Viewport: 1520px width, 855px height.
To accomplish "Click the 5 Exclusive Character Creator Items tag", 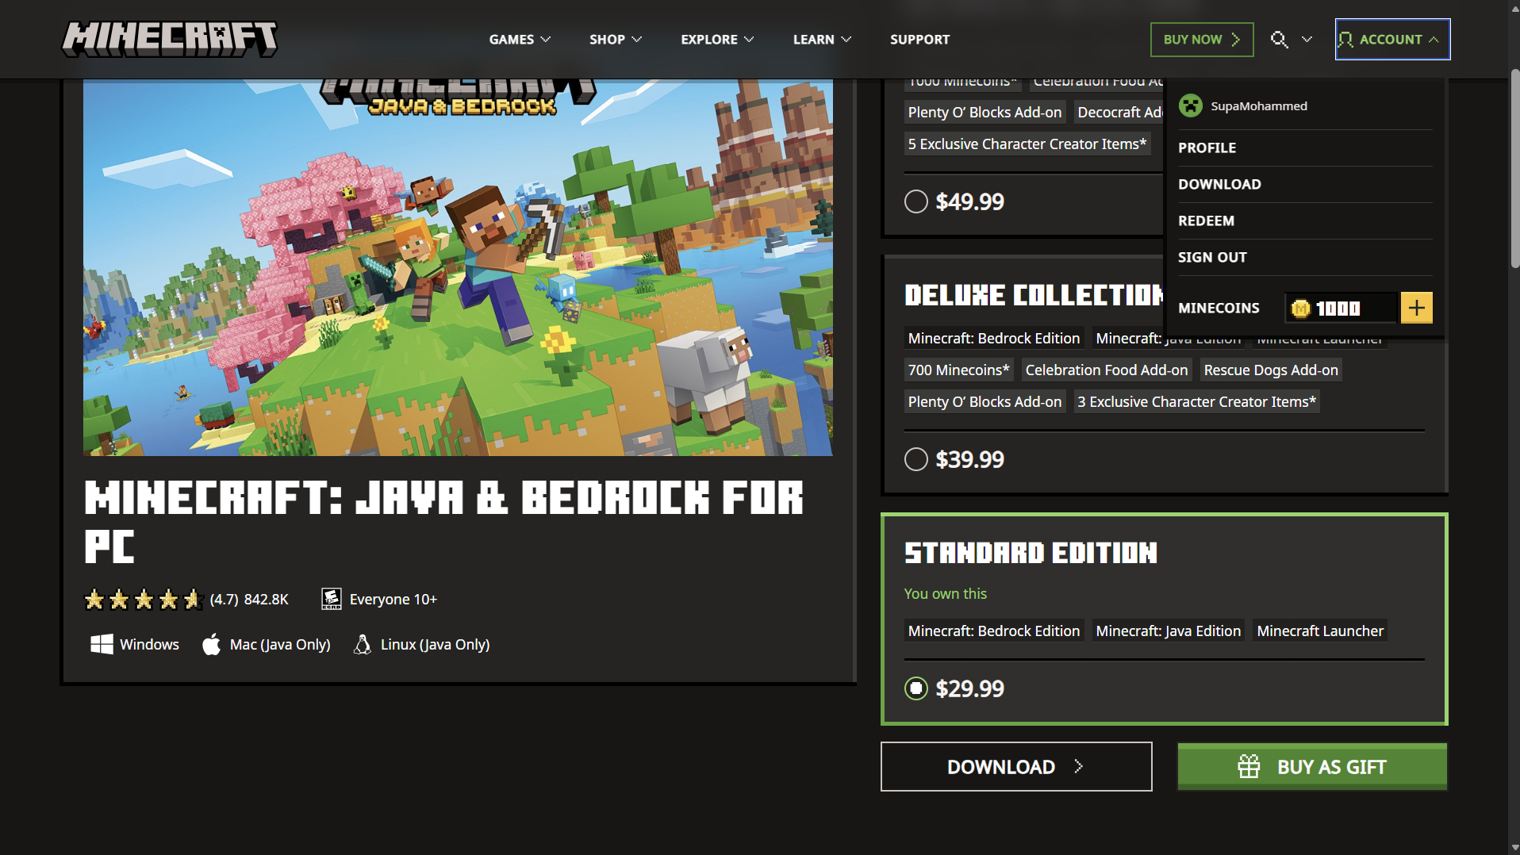I will (1027, 144).
